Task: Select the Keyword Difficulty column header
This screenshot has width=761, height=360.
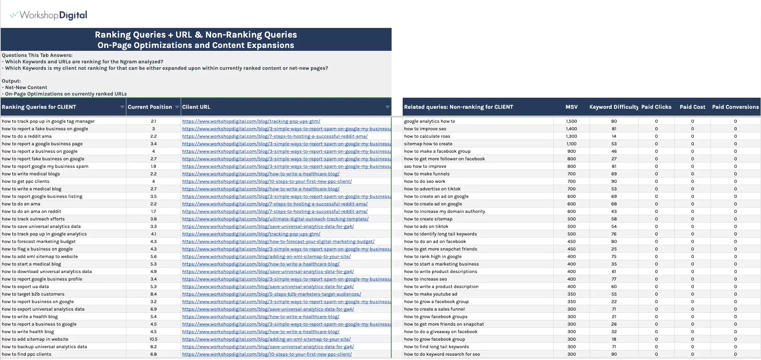Action: pos(614,107)
